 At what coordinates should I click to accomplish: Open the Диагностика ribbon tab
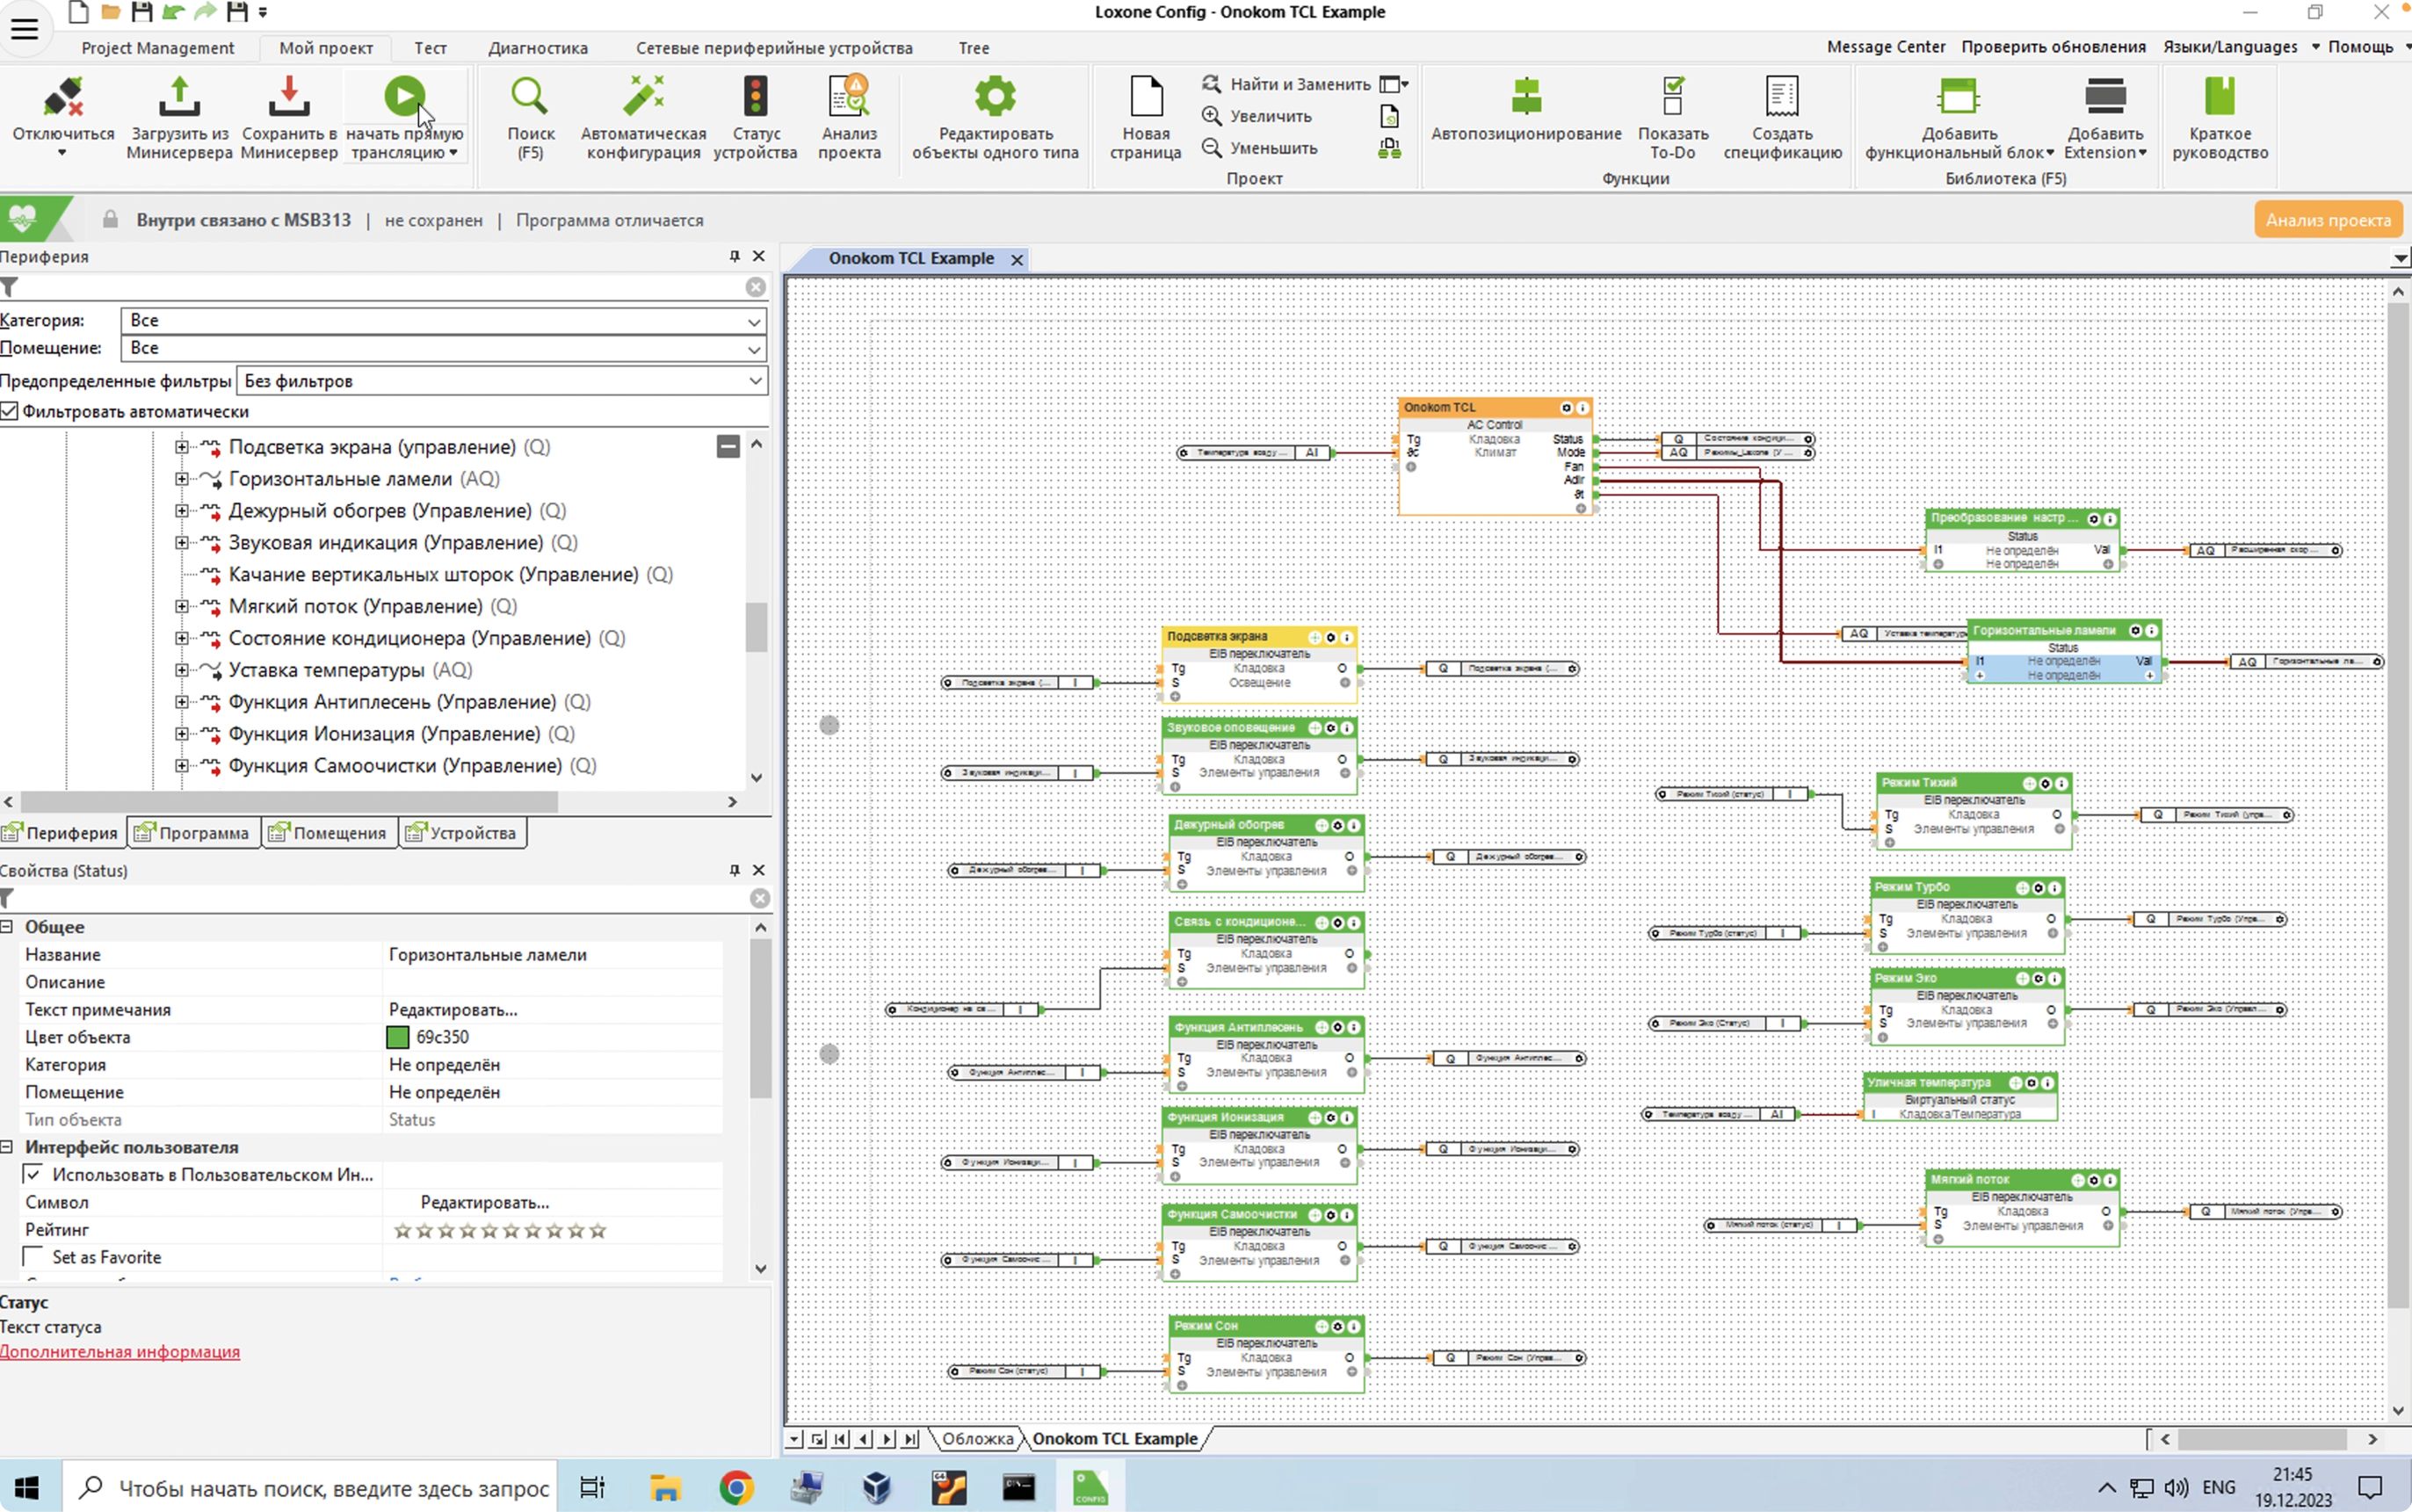[x=537, y=48]
